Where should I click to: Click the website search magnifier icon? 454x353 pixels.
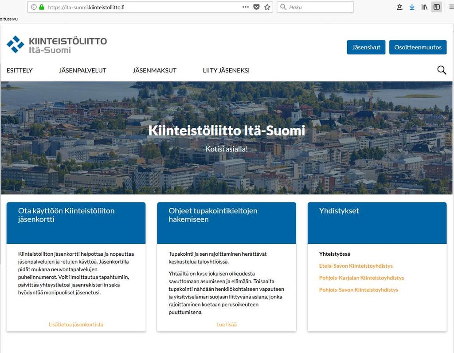(x=442, y=70)
